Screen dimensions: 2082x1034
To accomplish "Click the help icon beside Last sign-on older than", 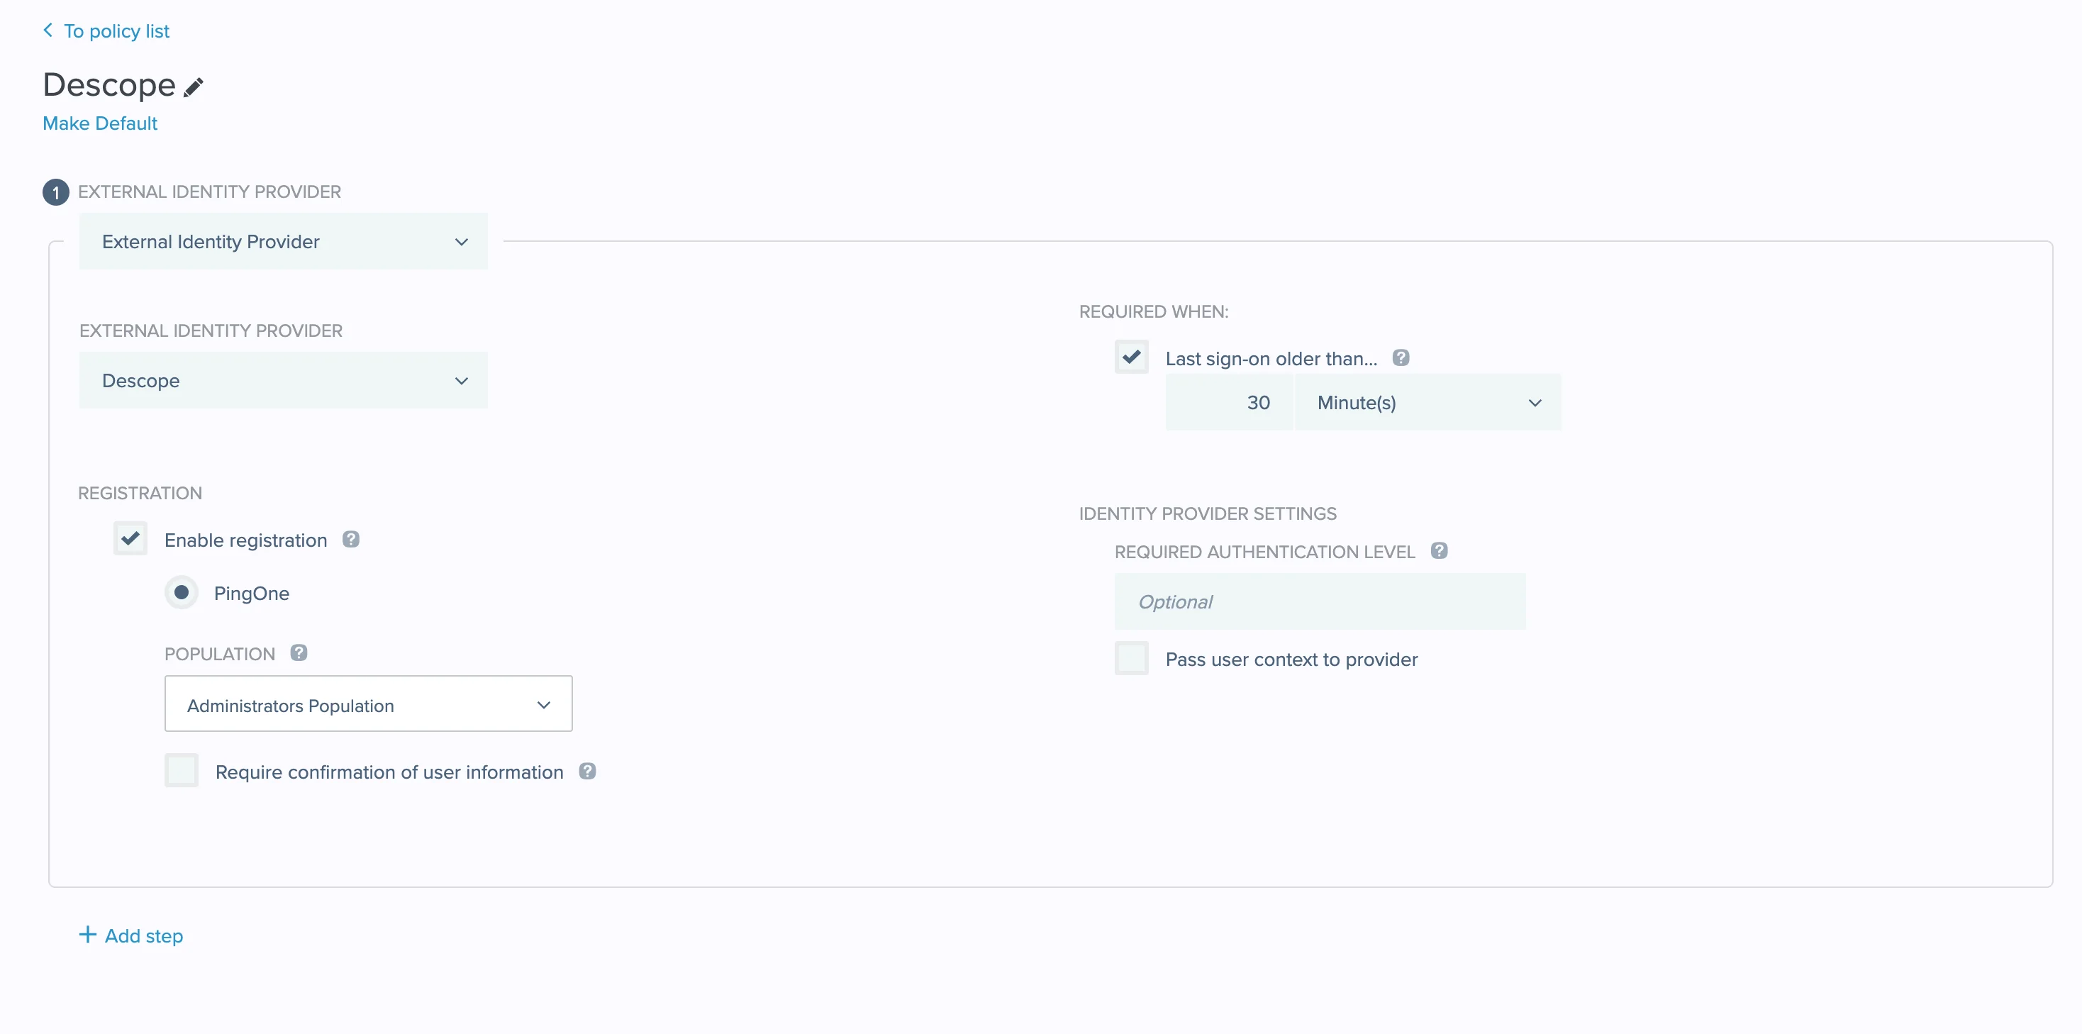I will point(1401,357).
